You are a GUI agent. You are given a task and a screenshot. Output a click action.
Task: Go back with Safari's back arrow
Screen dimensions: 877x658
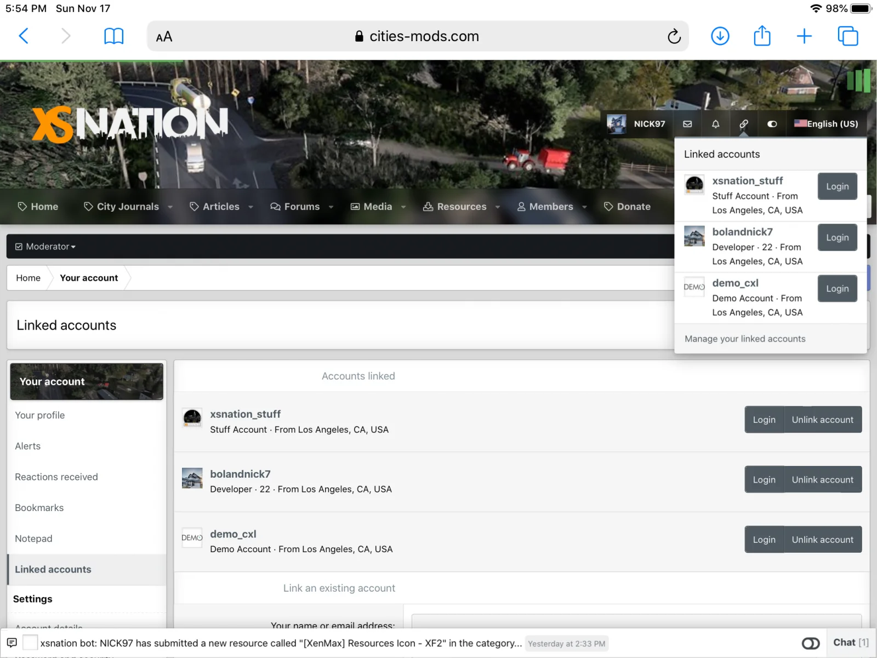tap(24, 36)
